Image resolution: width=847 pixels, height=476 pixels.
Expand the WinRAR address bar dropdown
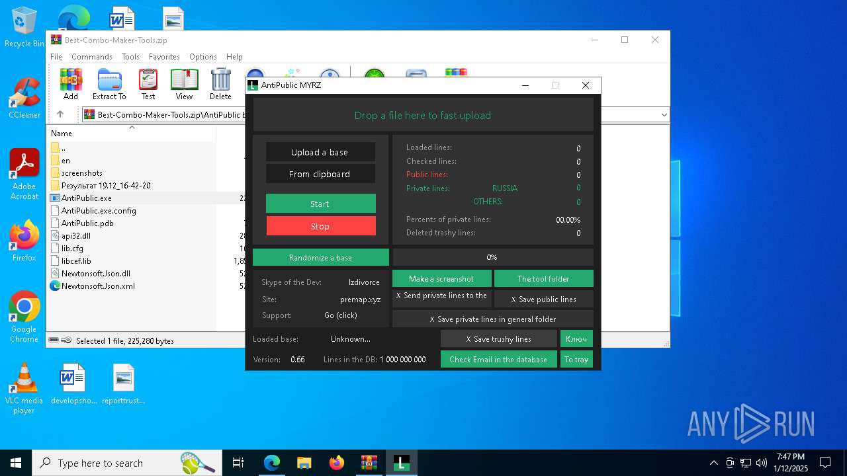click(664, 114)
